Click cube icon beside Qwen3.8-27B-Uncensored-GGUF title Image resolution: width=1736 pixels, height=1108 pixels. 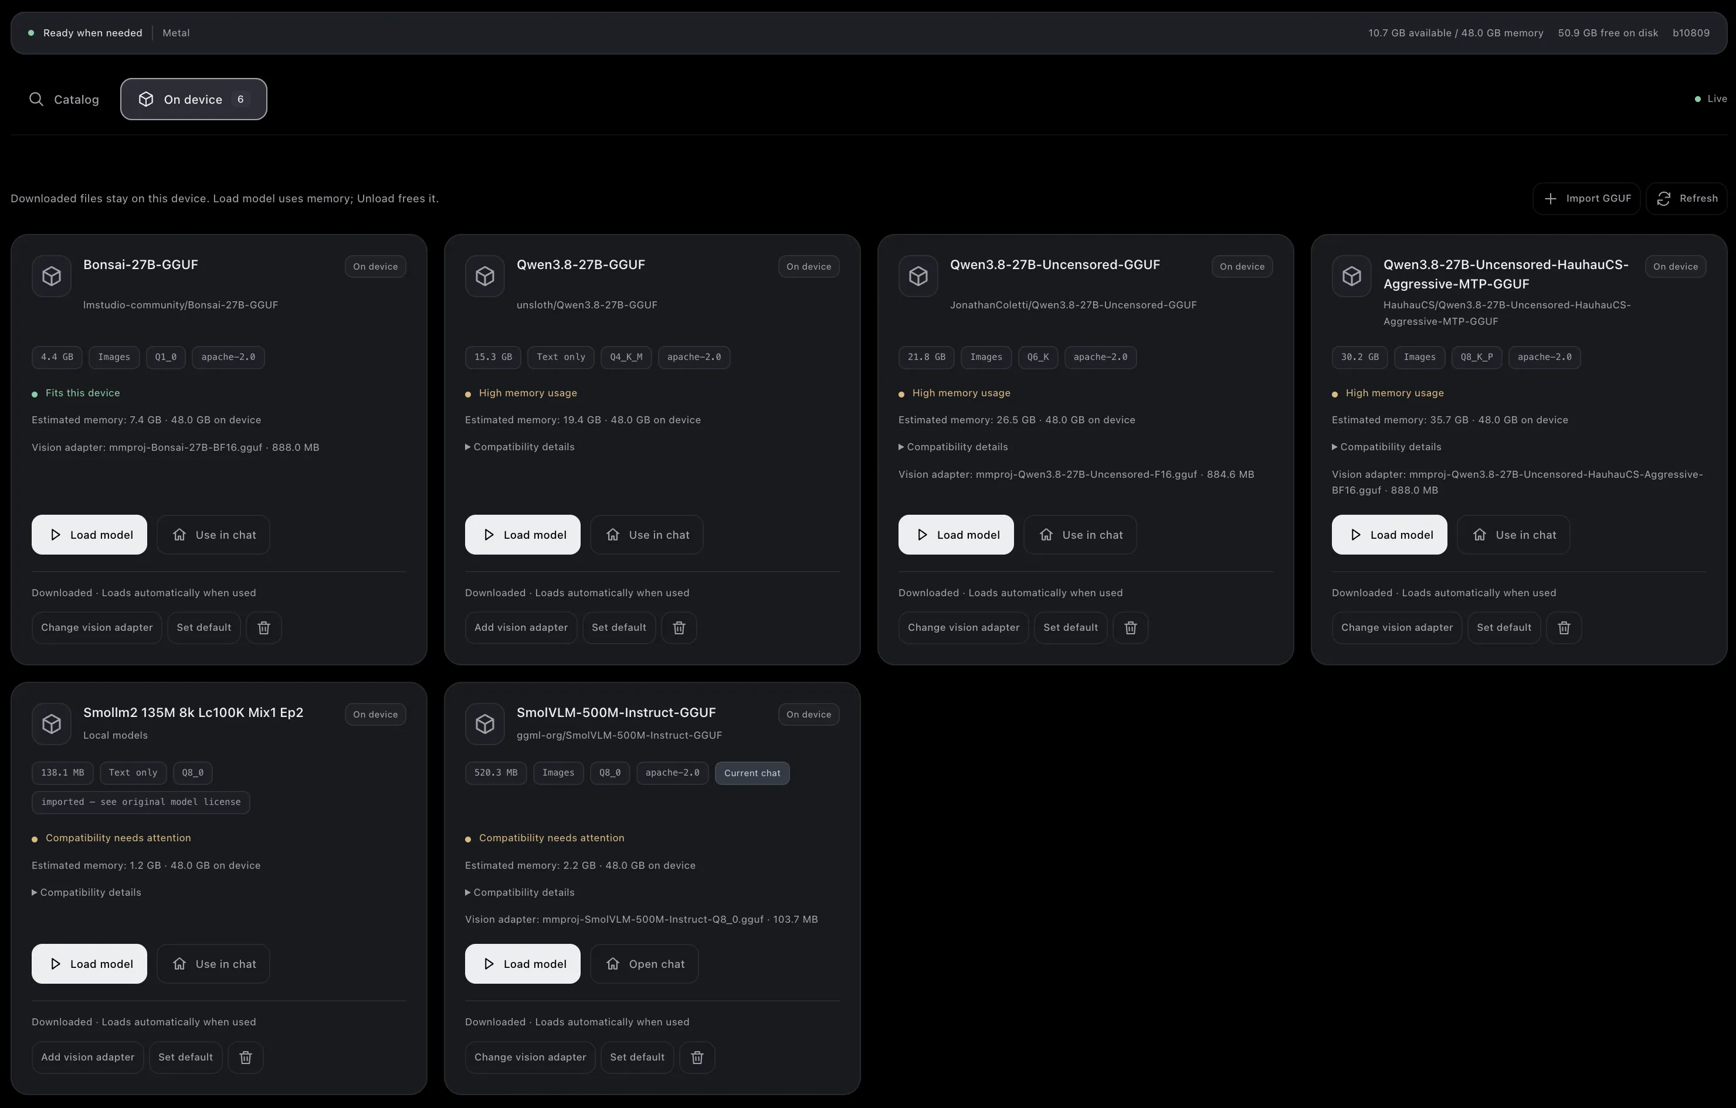(918, 276)
